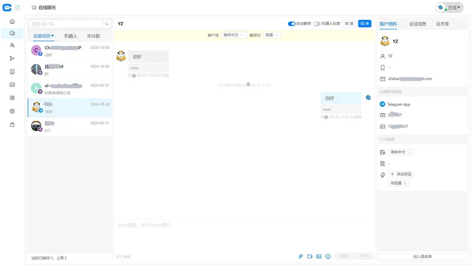Image resolution: width=471 pixels, height=265 pixels.
Task: Open the emoji picker smiley icon
Action: tap(328, 256)
